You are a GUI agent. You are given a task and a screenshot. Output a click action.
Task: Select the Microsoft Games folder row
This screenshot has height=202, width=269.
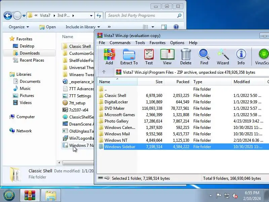click(x=183, y=115)
